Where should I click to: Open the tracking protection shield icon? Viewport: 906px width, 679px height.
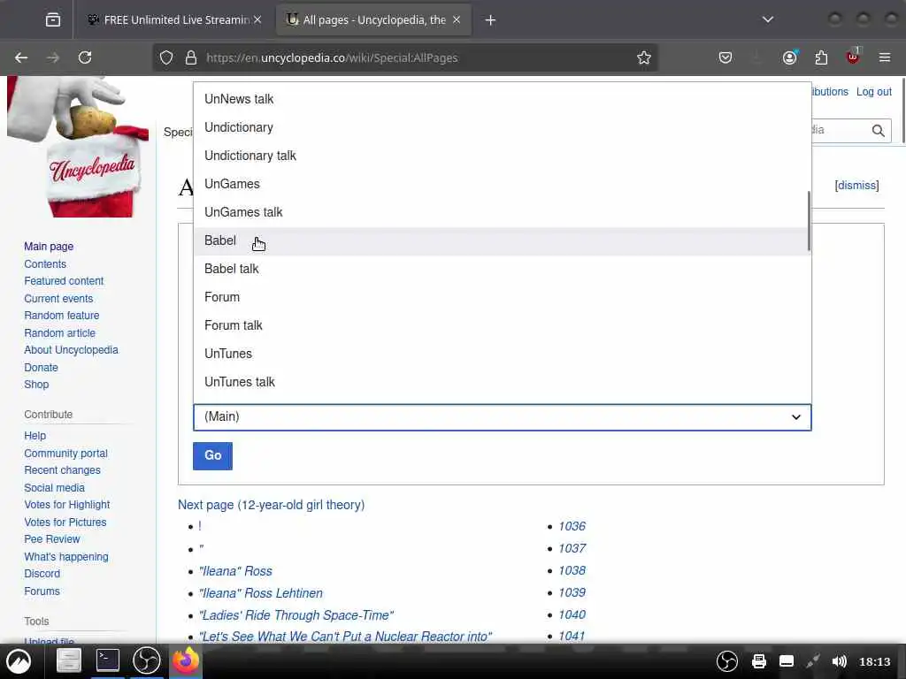pyautogui.click(x=166, y=57)
